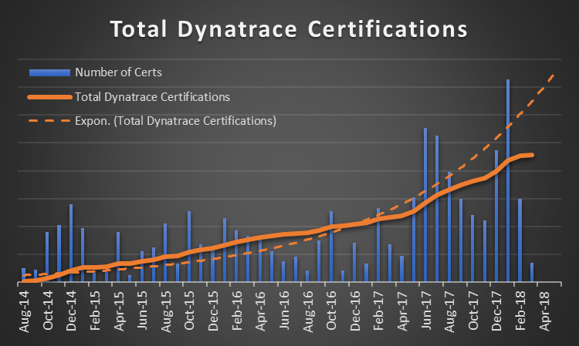
Task: Select the Number of Certs legend label
Action: (x=118, y=73)
